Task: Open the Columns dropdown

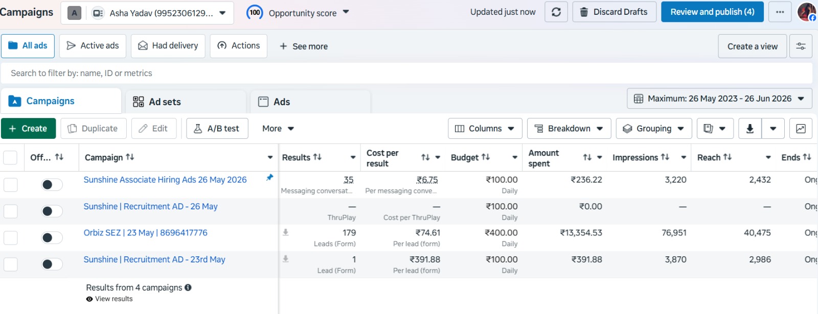Action: pos(485,129)
